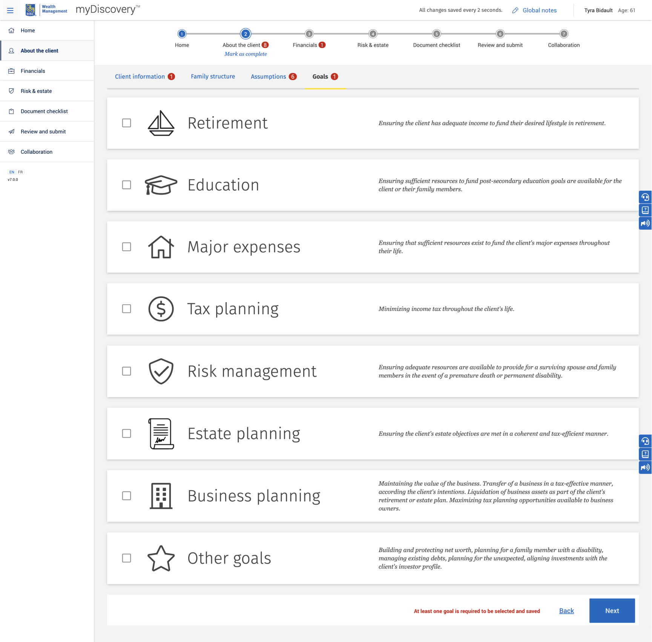Click the sidebar Home house icon

click(x=11, y=31)
